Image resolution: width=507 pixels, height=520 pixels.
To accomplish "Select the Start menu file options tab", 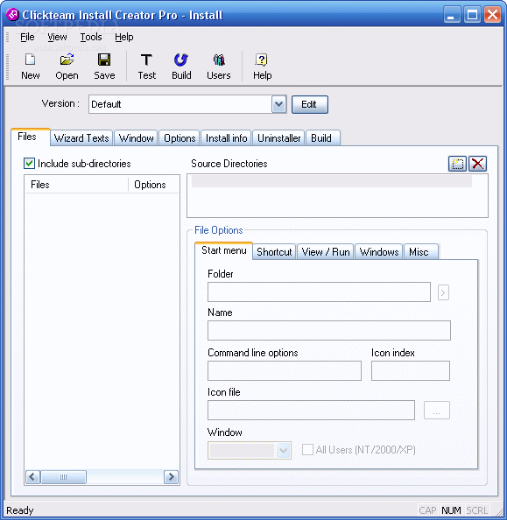I will point(224,250).
